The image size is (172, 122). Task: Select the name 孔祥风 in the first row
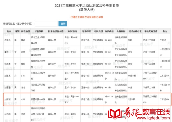[x=8, y=40]
